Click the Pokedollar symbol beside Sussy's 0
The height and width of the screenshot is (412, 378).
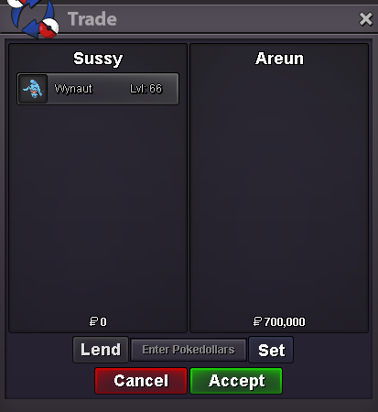pos(93,321)
